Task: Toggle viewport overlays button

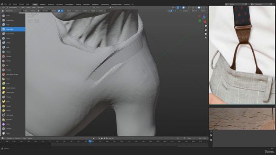Action: coord(183,8)
